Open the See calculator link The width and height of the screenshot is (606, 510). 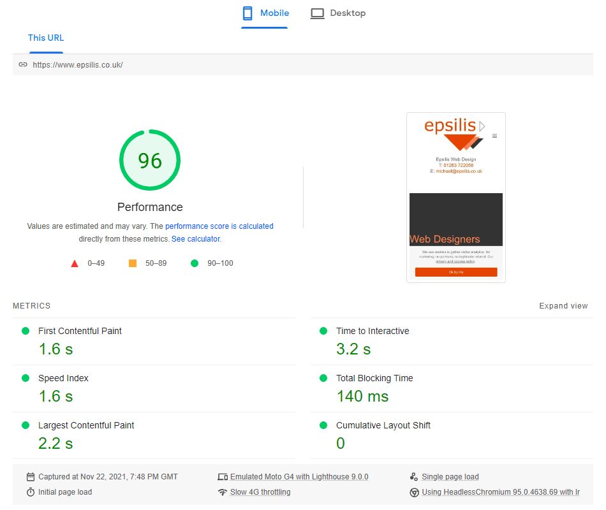(196, 239)
